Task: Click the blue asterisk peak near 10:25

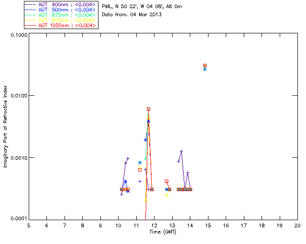Action: 125,182
